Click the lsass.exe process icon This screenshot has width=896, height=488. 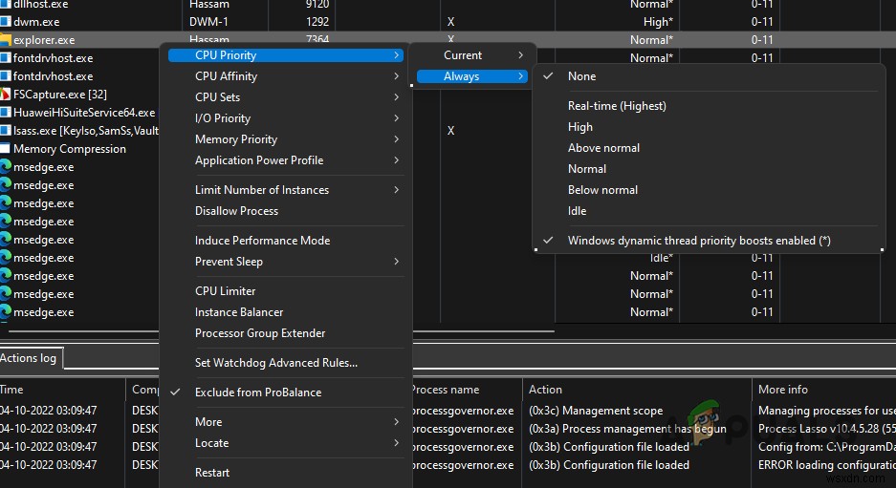(x=5, y=131)
